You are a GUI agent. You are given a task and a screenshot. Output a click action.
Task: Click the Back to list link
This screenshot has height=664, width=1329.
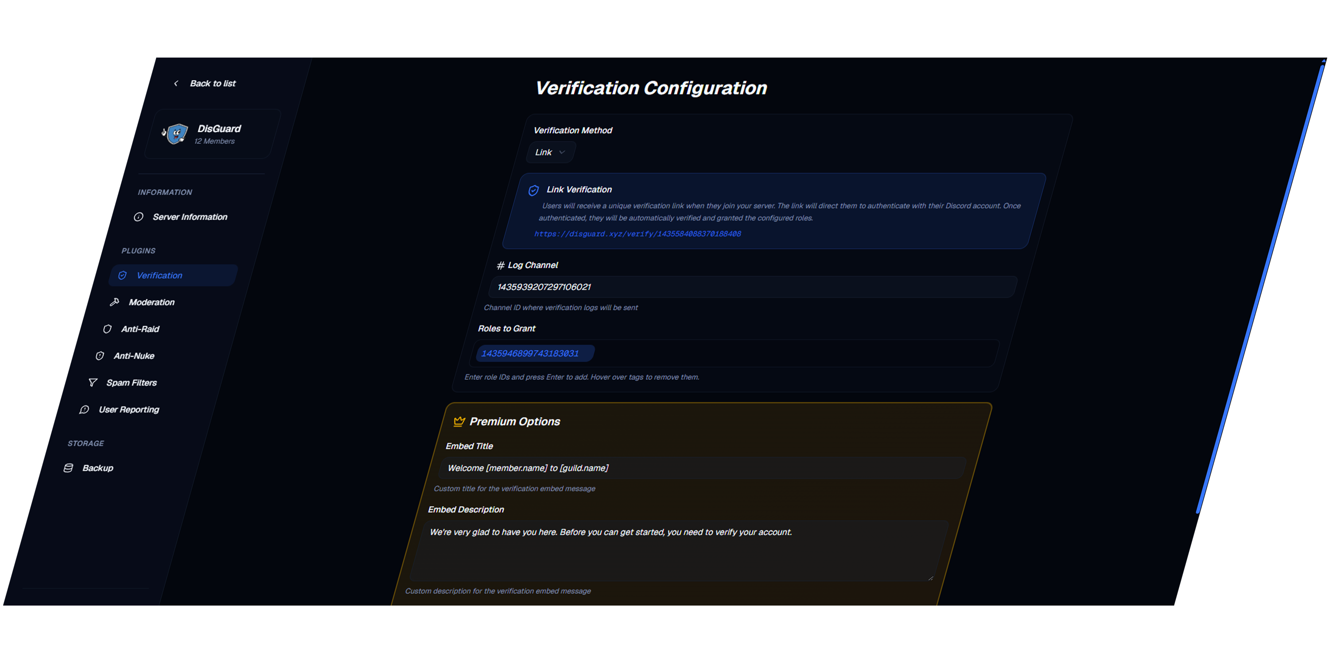213,83
